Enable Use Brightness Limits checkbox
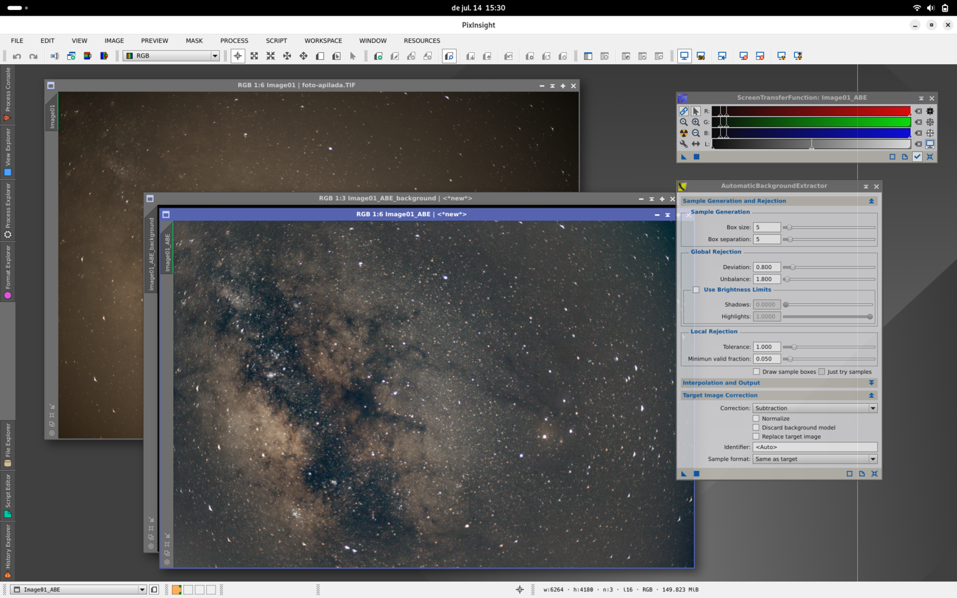Viewport: 957px width, 598px height. click(x=696, y=290)
